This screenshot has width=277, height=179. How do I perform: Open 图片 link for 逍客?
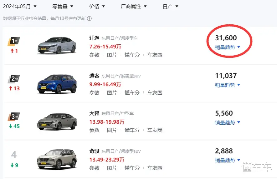click(112, 92)
